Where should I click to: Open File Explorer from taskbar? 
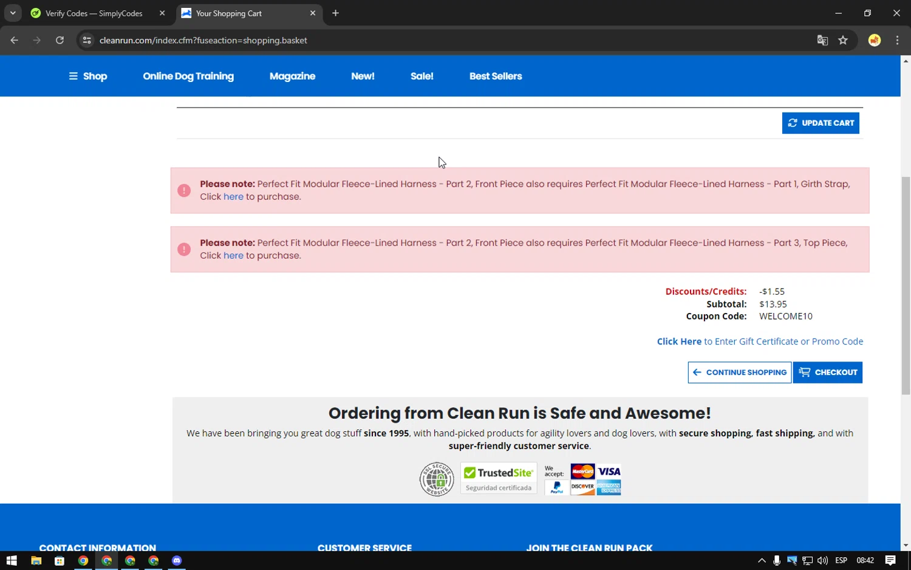(36, 560)
